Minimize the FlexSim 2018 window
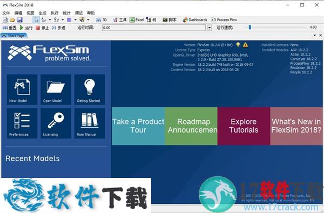This screenshot has height=213, width=324. 288,5
